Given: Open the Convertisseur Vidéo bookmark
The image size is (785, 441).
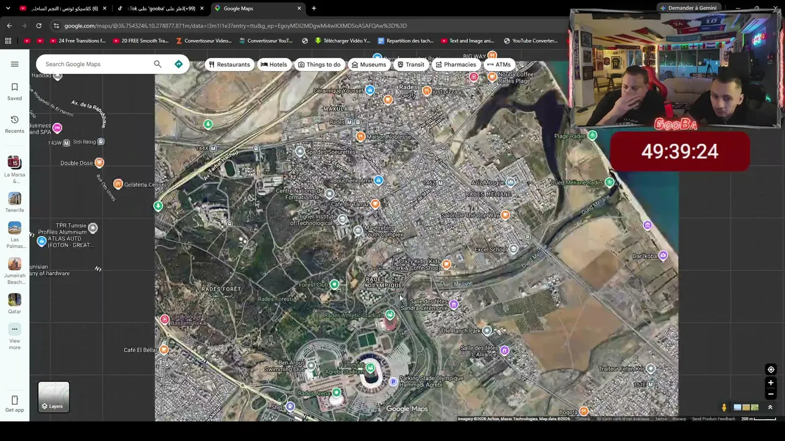Looking at the screenshot, I should [204, 41].
